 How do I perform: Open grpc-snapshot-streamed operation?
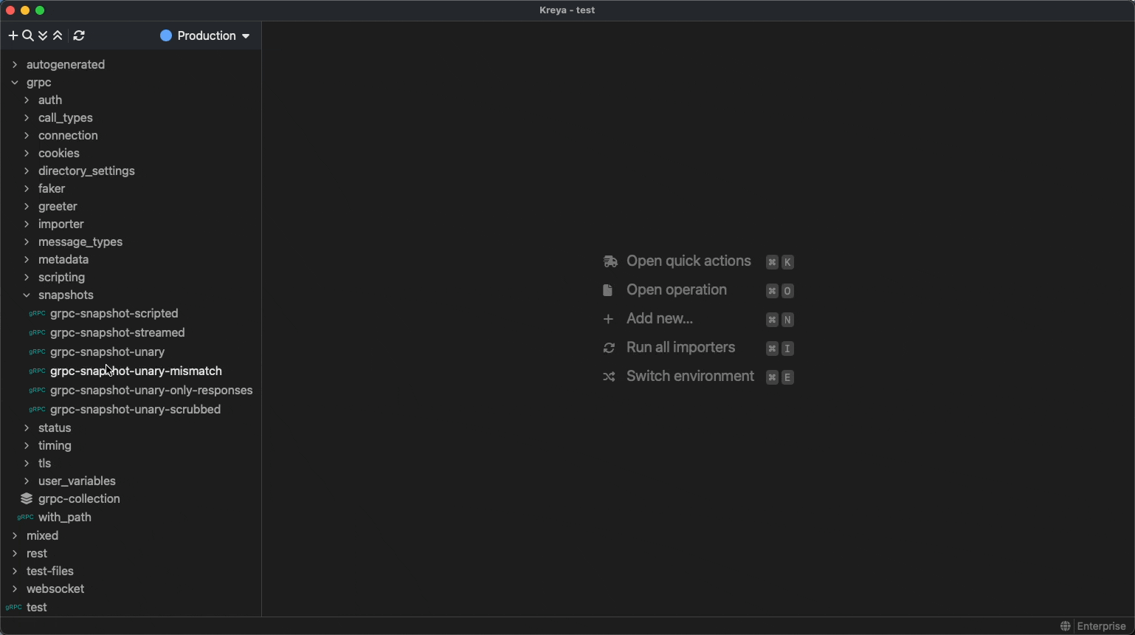[117, 333]
